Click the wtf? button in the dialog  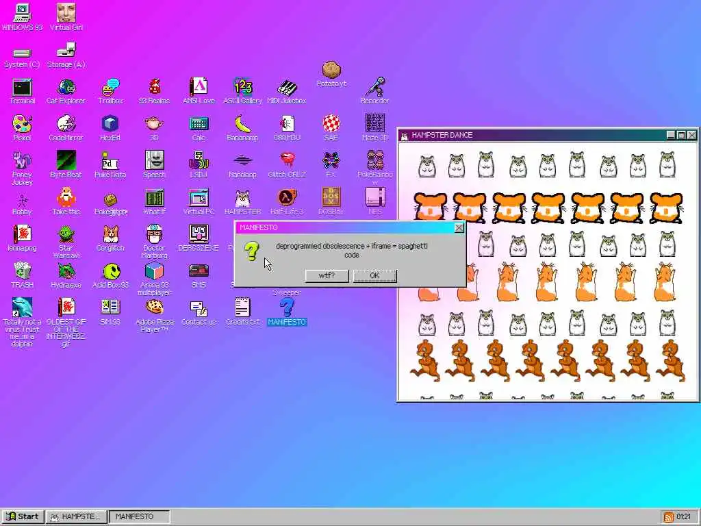point(327,275)
